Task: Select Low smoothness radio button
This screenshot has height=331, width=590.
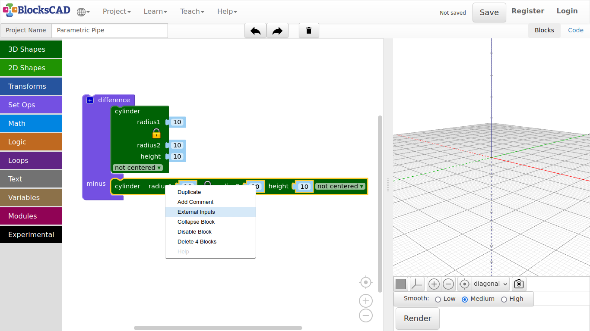Action: [x=438, y=299]
